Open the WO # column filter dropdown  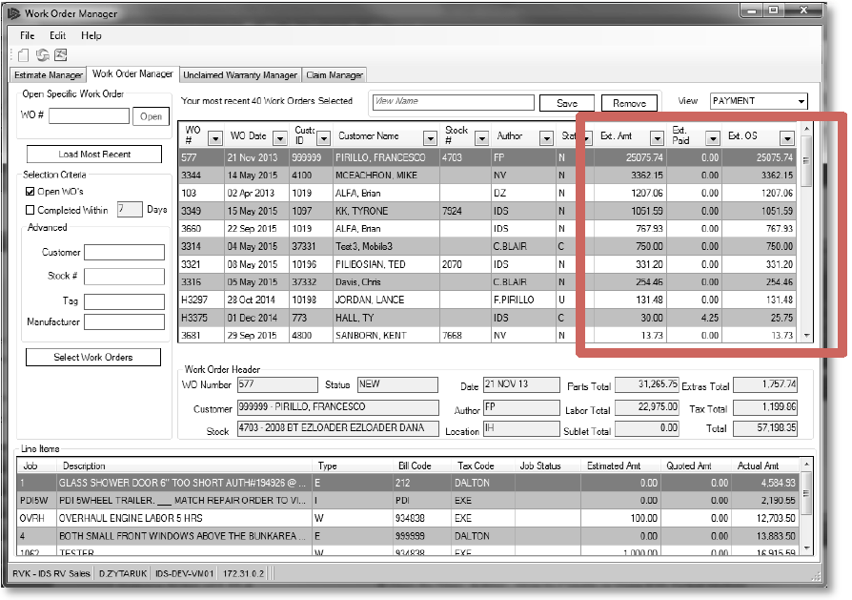215,139
